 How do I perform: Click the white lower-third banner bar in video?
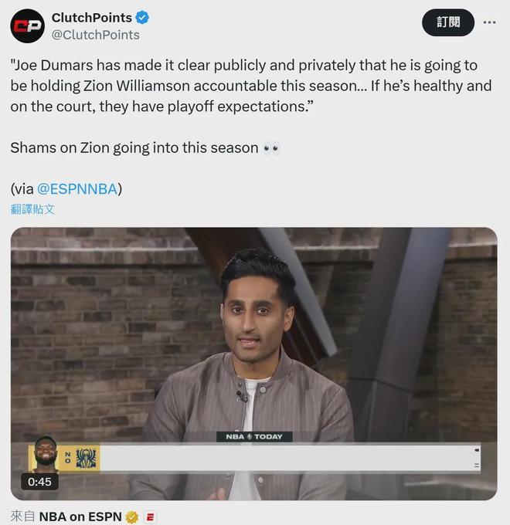tap(290, 458)
